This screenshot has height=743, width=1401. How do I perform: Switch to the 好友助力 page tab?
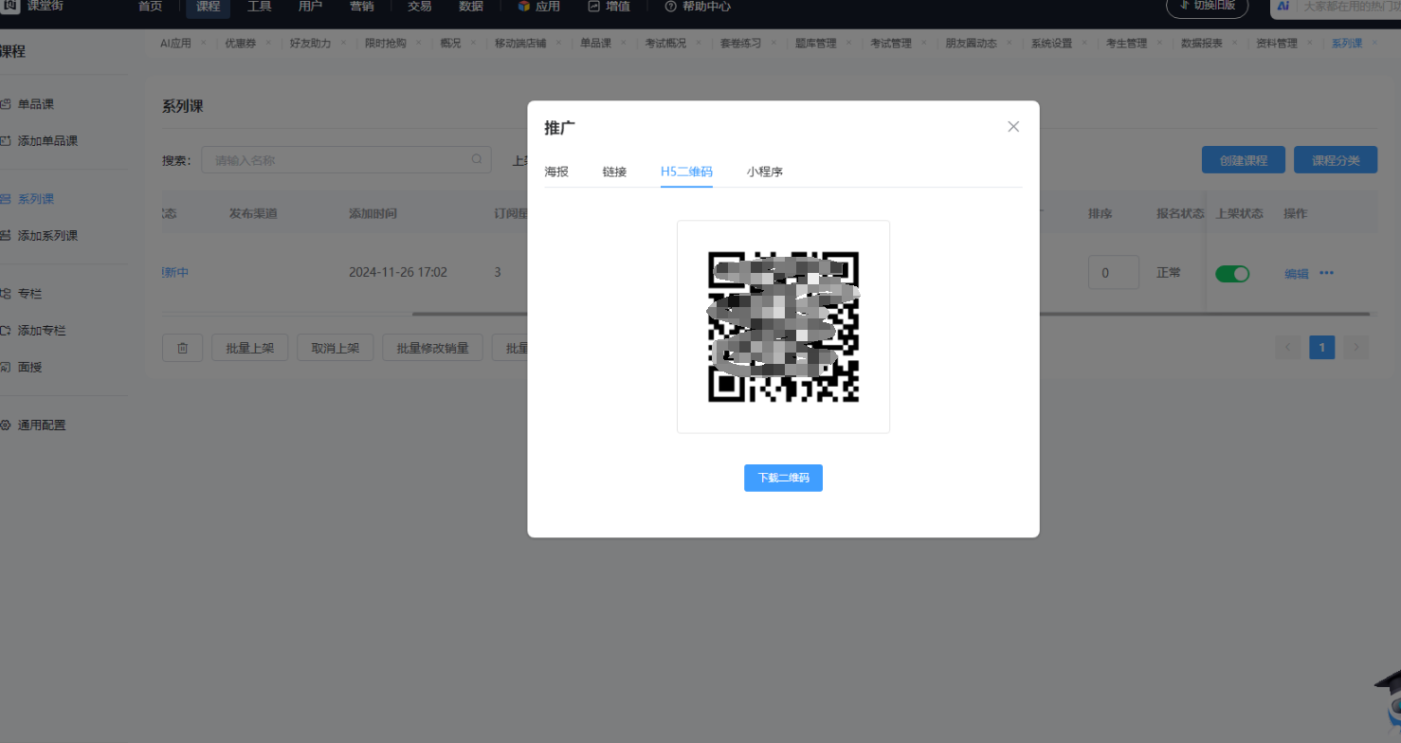coord(310,44)
